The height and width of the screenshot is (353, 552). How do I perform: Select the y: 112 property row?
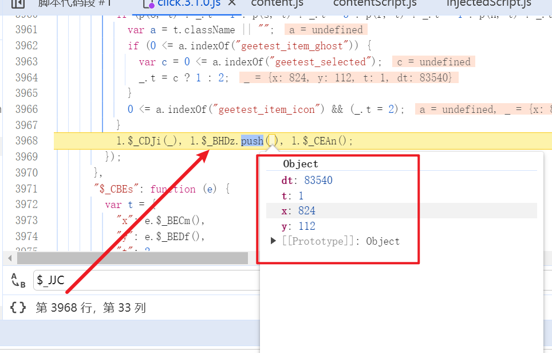[x=298, y=226]
